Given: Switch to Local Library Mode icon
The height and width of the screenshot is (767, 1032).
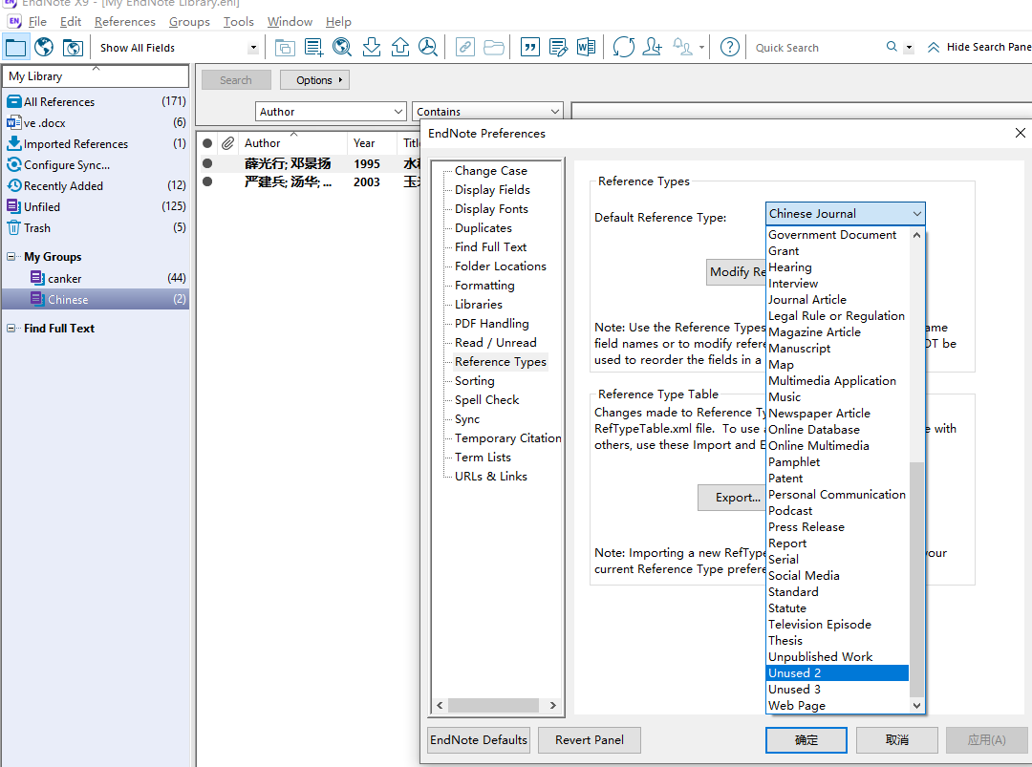Looking at the screenshot, I should pos(15,48).
